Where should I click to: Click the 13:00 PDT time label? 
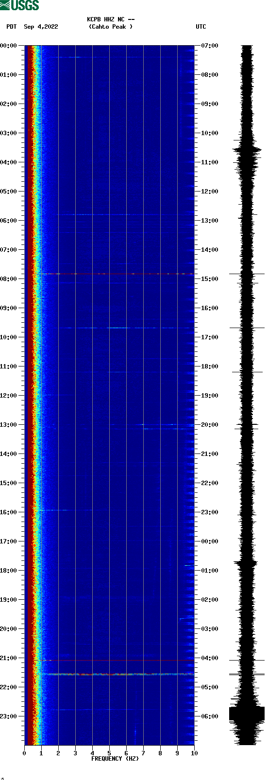(9, 425)
